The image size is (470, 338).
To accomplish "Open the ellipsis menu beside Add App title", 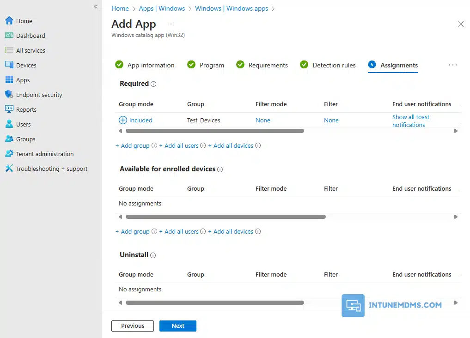I will pyautogui.click(x=171, y=24).
